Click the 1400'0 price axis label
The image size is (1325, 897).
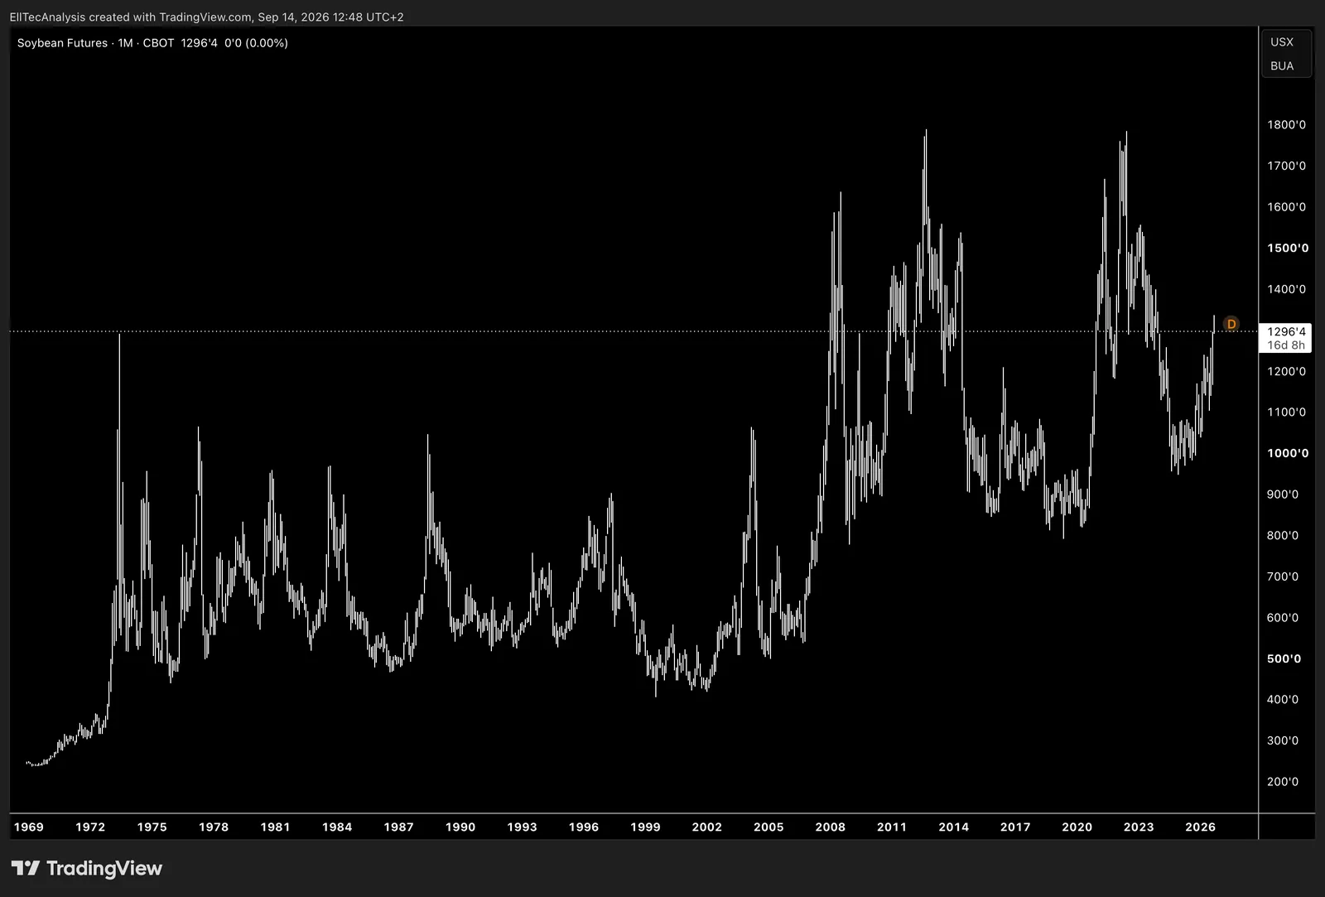[x=1286, y=289]
